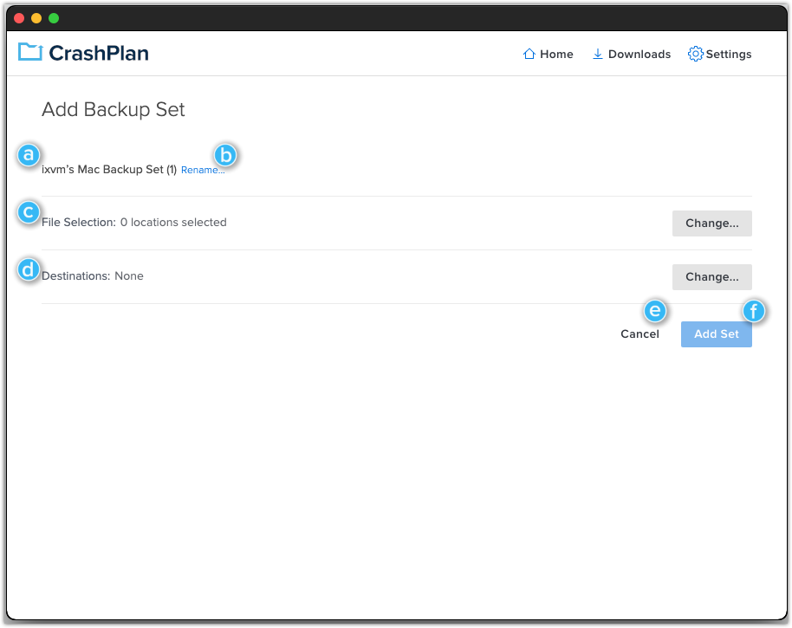Click the Rename... link
This screenshot has width=792, height=628.
pos(203,170)
